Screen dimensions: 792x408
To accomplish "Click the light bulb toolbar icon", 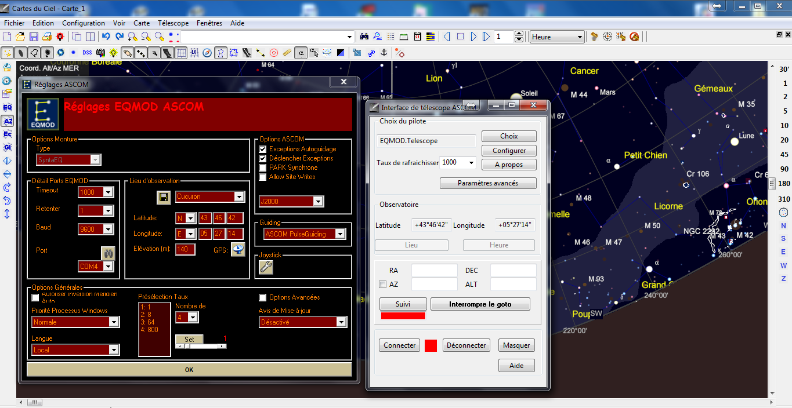I will coord(114,53).
